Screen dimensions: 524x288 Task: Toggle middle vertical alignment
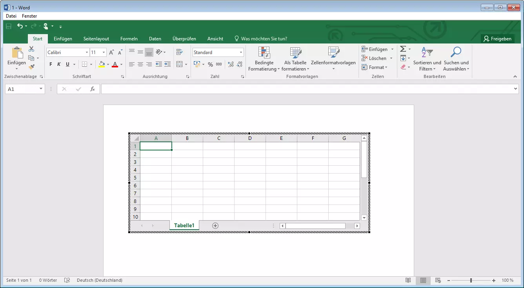[x=140, y=52]
